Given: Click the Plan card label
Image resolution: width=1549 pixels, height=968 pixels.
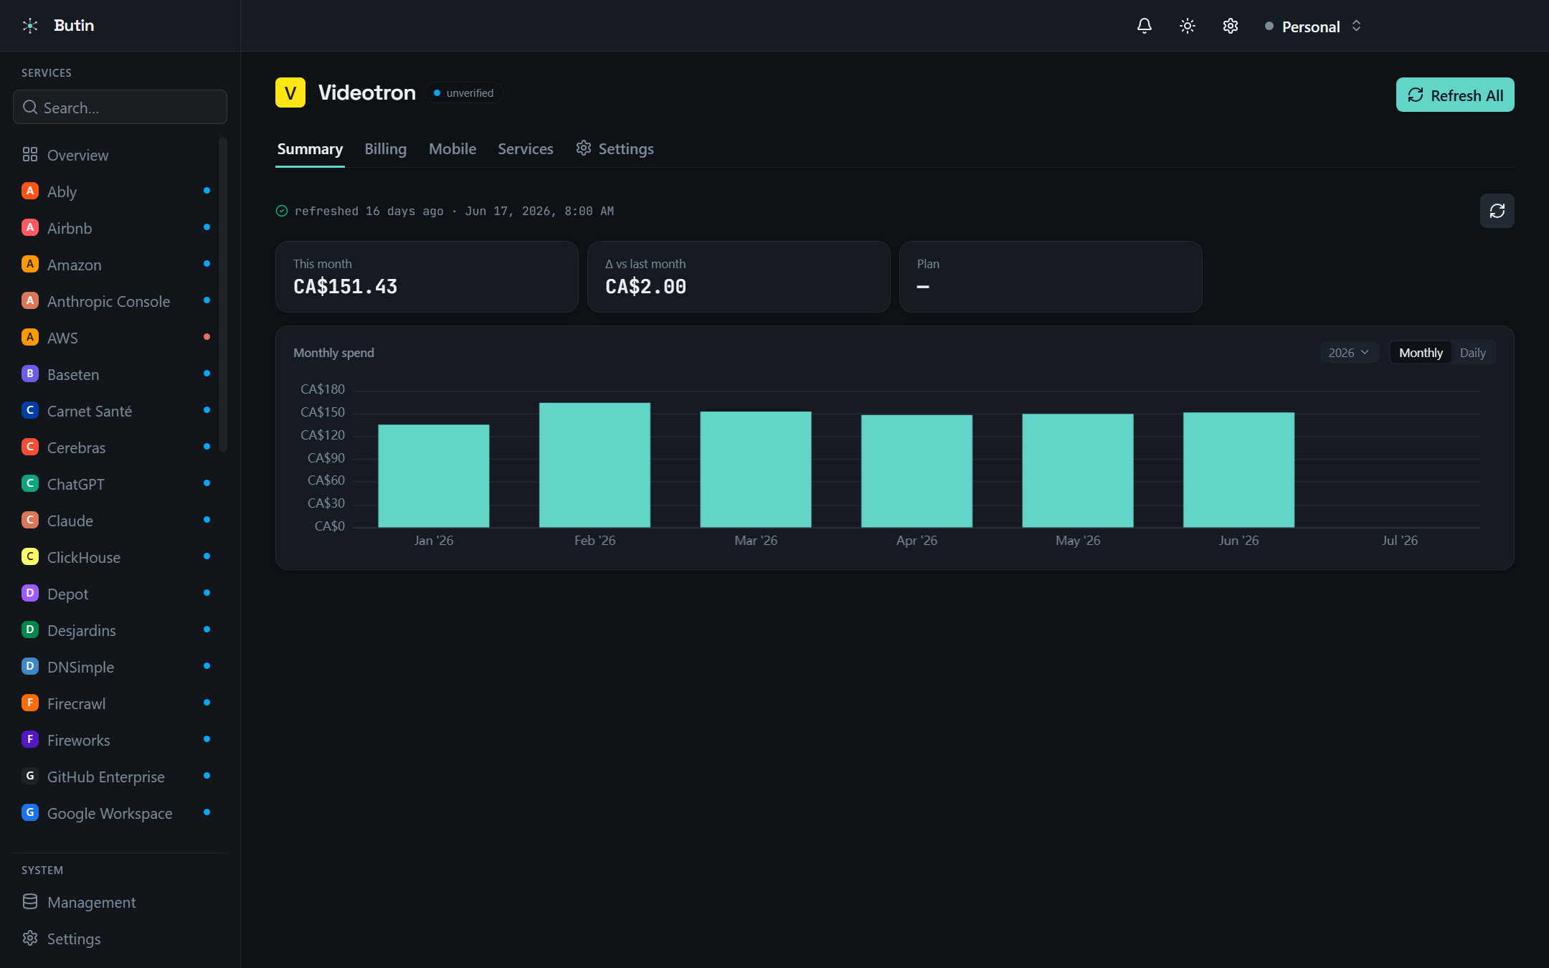Looking at the screenshot, I should 928,264.
